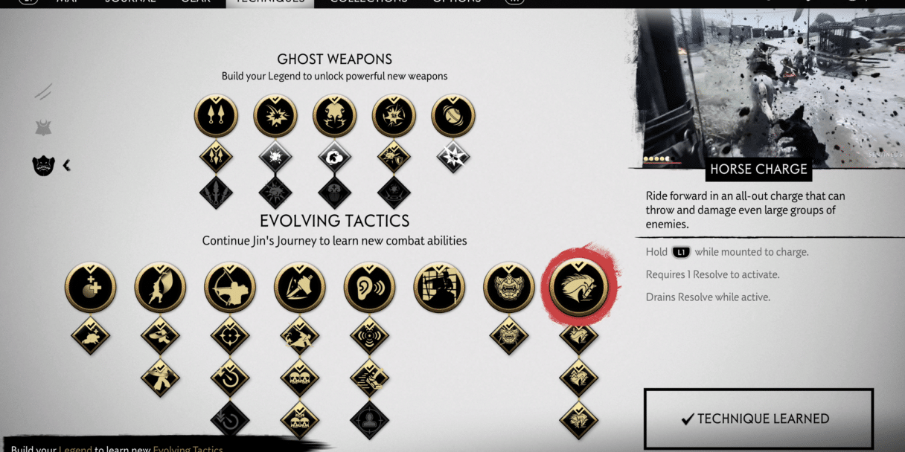Select the silhouette behind shoji screen icon
The height and width of the screenshot is (452, 905).
439,287
